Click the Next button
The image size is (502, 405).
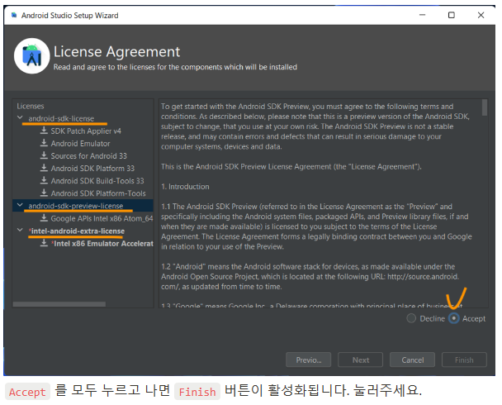point(361,360)
